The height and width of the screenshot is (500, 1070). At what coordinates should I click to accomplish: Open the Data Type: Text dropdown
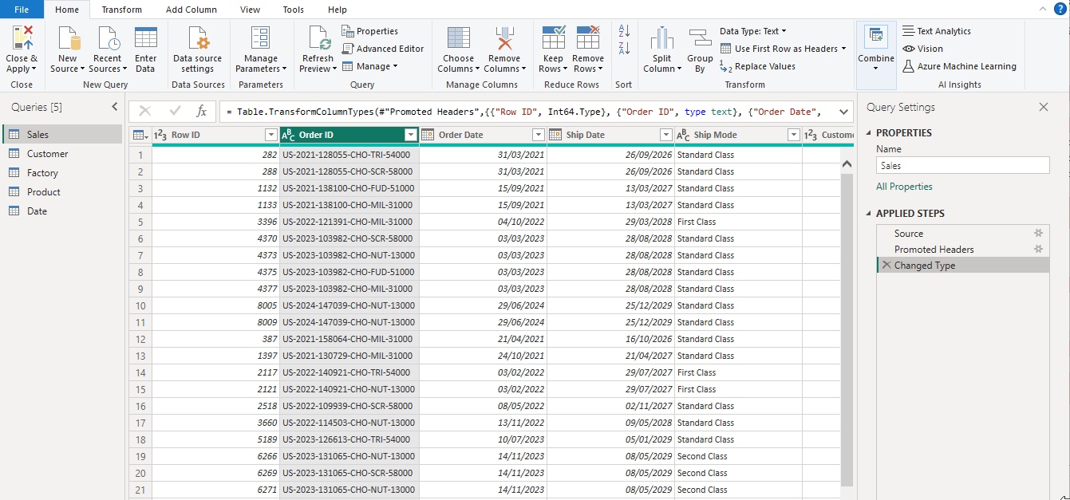click(x=752, y=31)
